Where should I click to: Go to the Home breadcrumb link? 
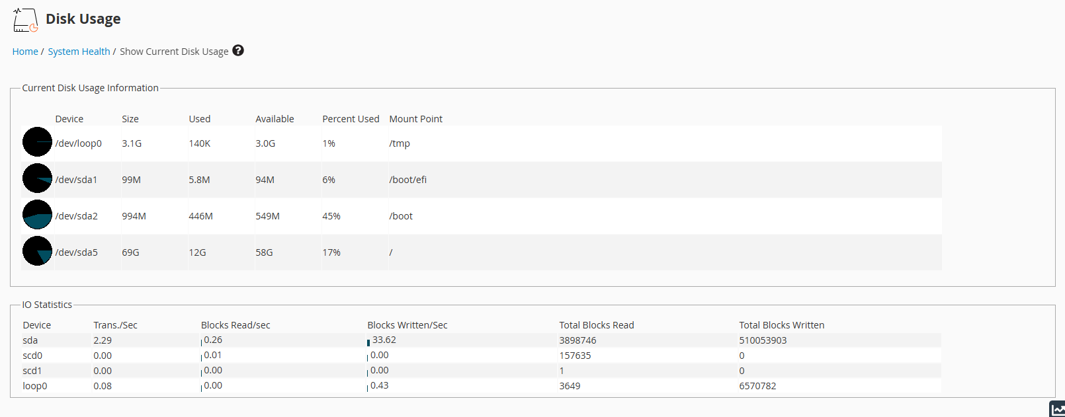coord(25,52)
